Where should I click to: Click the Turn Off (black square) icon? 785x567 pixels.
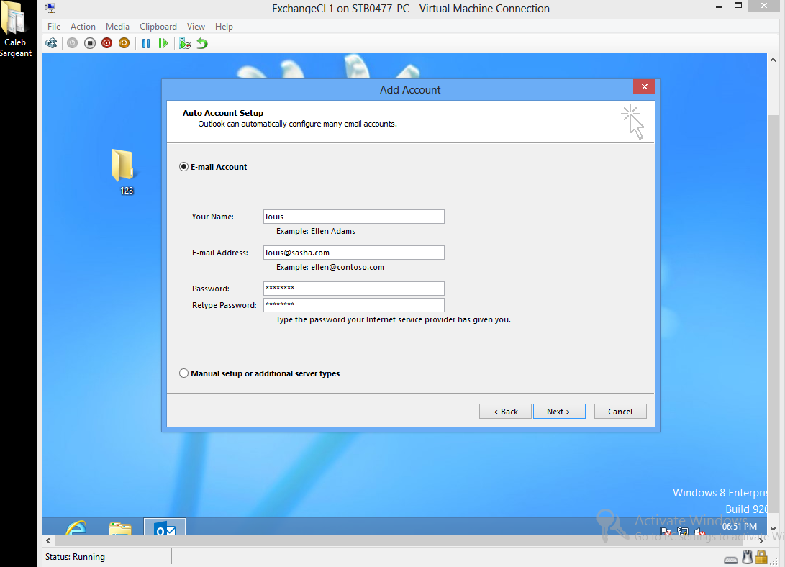(x=90, y=44)
